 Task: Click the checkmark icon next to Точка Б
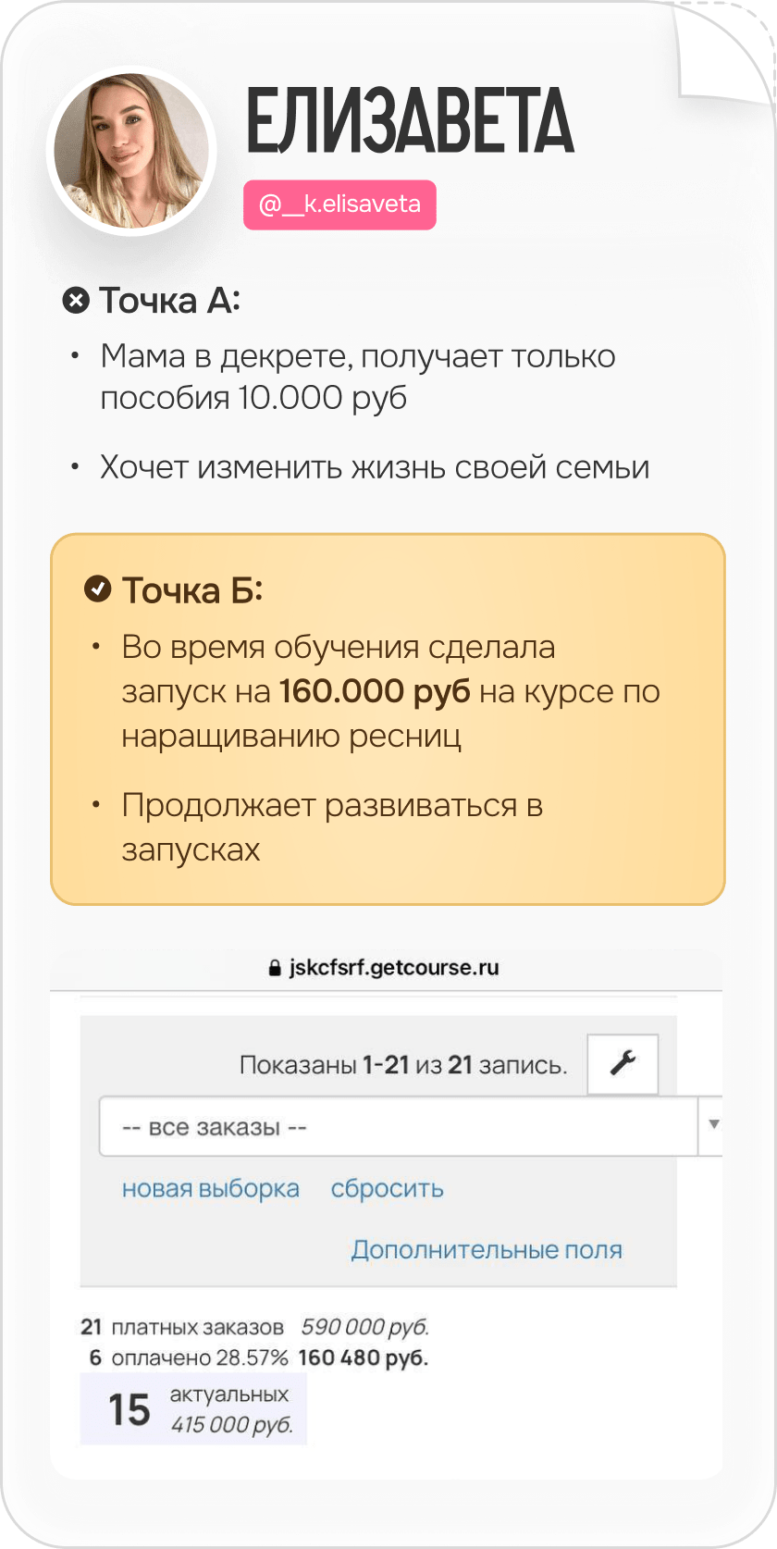click(97, 589)
